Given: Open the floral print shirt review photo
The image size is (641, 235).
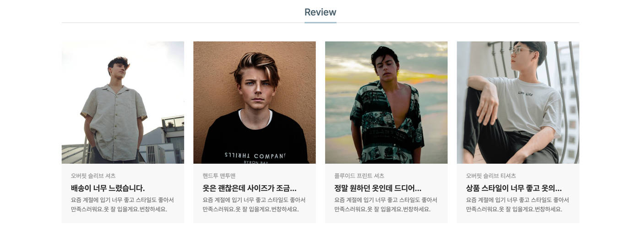Looking at the screenshot, I should [386, 102].
